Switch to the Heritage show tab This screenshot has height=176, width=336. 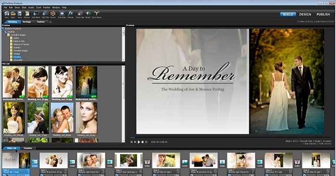[27, 22]
